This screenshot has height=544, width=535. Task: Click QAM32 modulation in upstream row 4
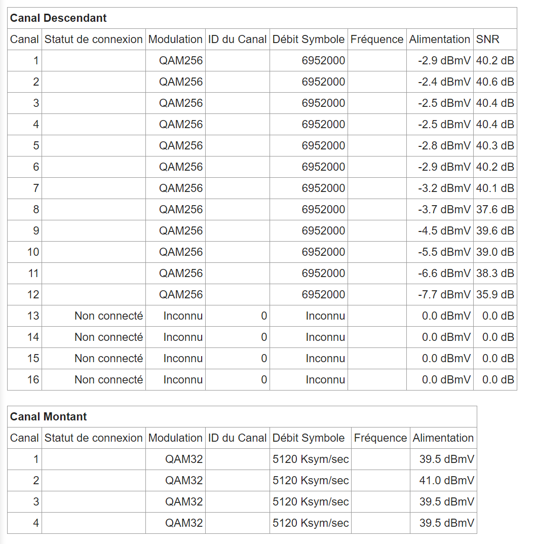point(184,523)
